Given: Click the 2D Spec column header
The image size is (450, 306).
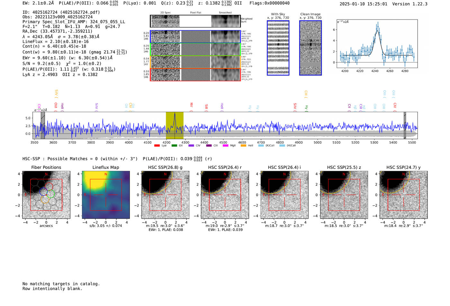Looking at the screenshot, I should [166, 13].
